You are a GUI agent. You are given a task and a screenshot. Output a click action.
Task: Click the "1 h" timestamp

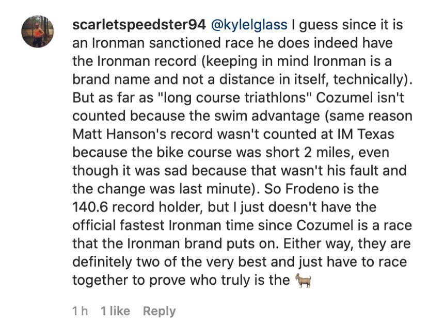[x=80, y=311]
